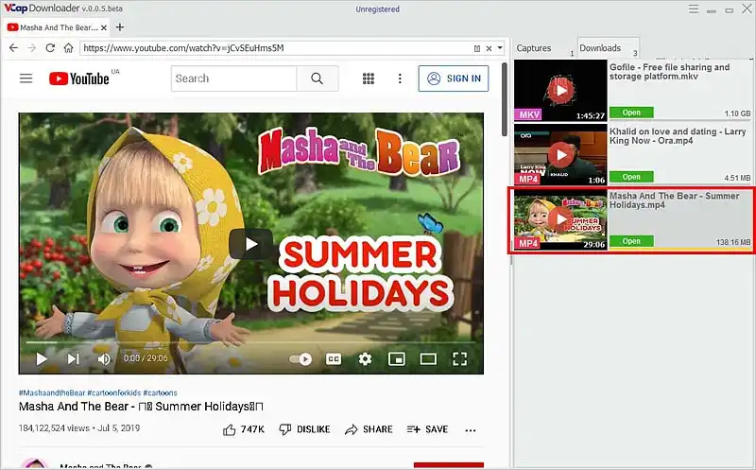The height and width of the screenshot is (470, 756).
Task: Enter fullscreen with the fullscreen icon
Action: [459, 359]
